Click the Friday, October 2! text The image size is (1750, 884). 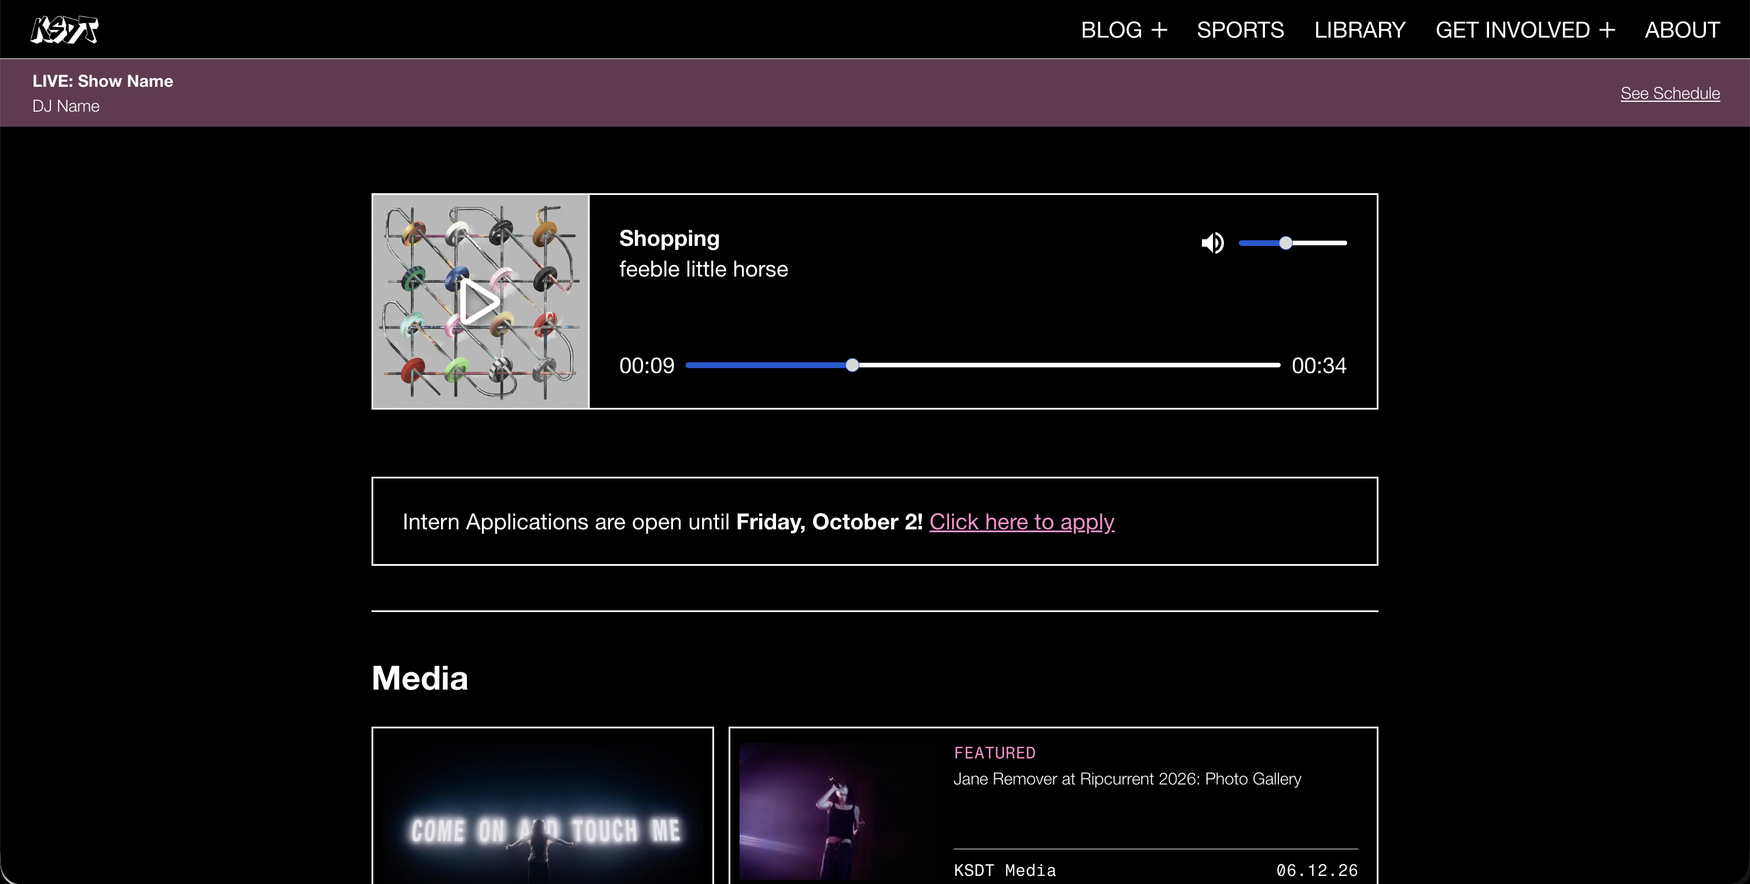(x=829, y=521)
